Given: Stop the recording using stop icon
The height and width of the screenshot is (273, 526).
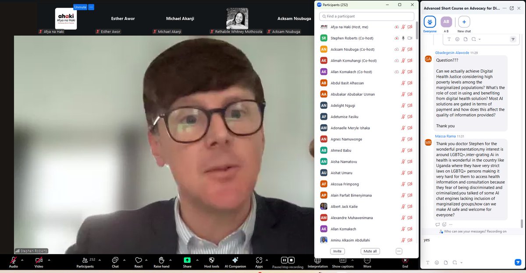Looking at the screenshot, I should click(291, 260).
